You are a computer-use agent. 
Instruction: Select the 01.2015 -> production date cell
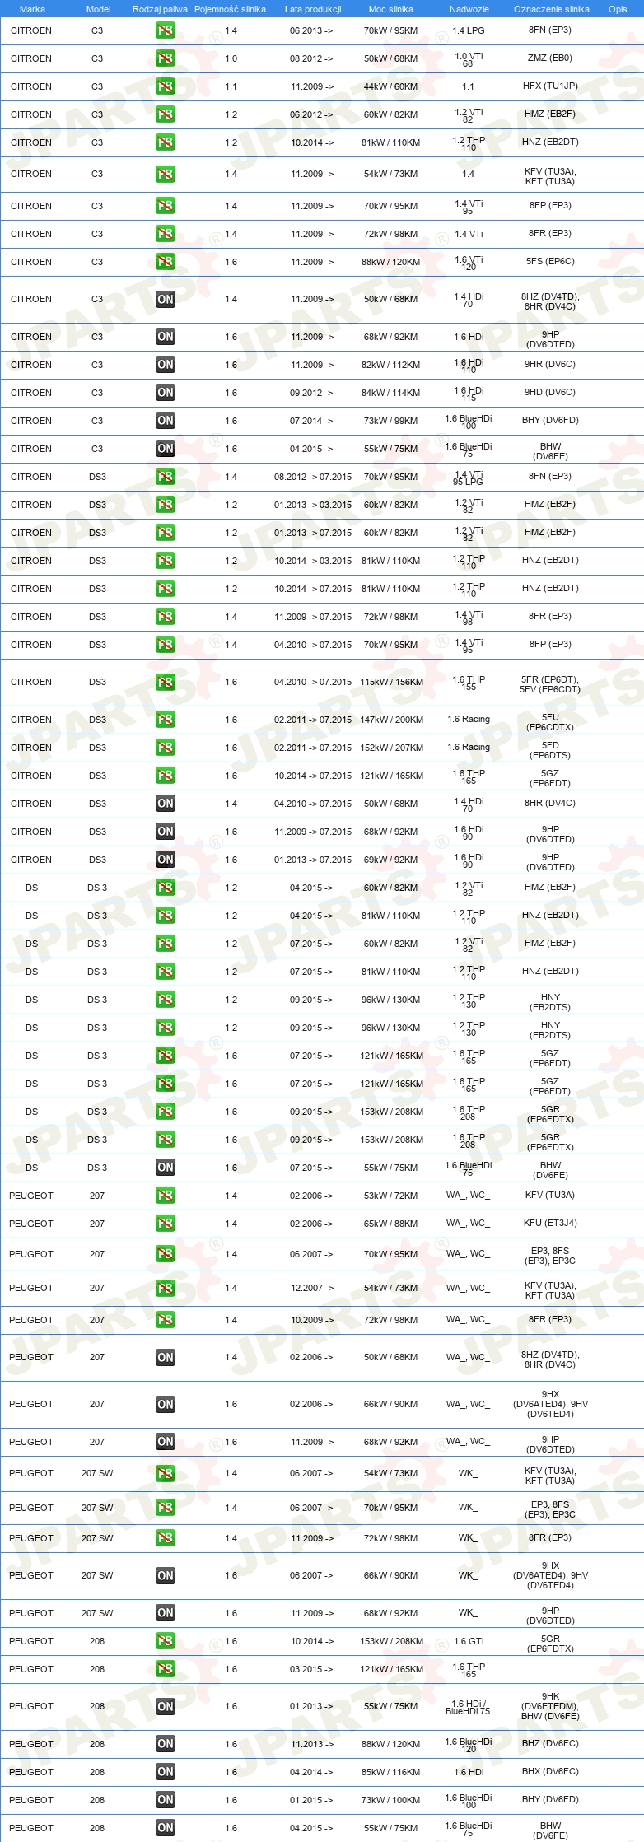(312, 1800)
